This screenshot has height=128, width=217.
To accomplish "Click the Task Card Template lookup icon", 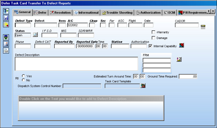I will pyautogui.click(x=143, y=86).
